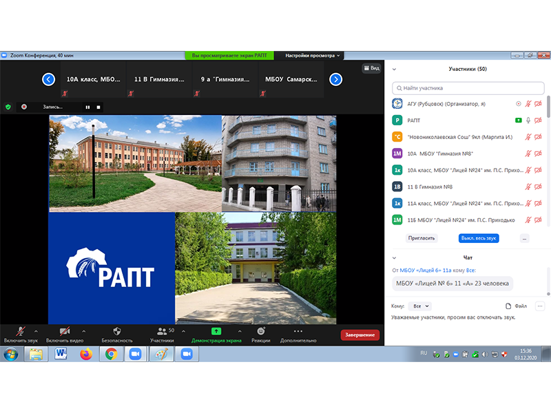Click Включить видео camera button

point(65,335)
